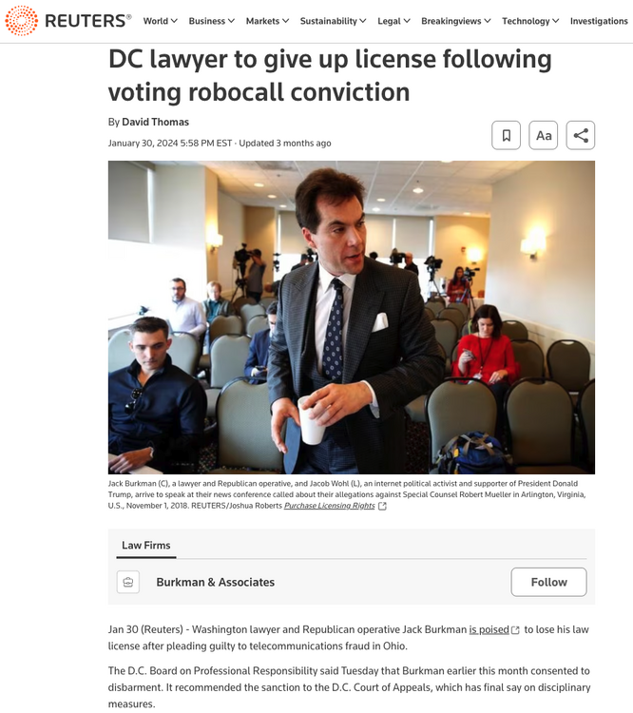Select the Law Firms tab
This screenshot has width=633, height=713.
click(x=146, y=546)
